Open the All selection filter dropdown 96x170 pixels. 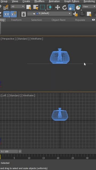pos(18,7)
